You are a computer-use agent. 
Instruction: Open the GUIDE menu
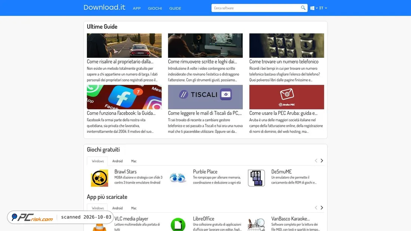pyautogui.click(x=175, y=8)
